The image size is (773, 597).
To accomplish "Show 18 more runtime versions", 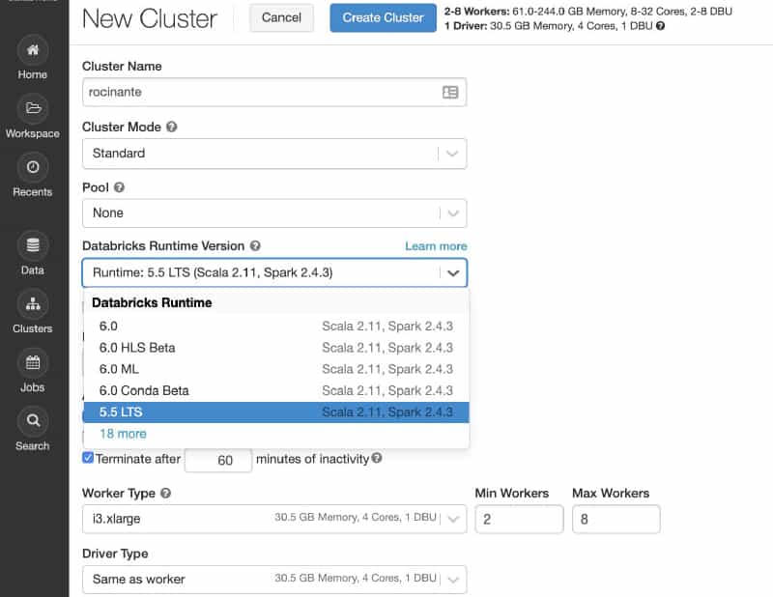I will [x=123, y=434].
